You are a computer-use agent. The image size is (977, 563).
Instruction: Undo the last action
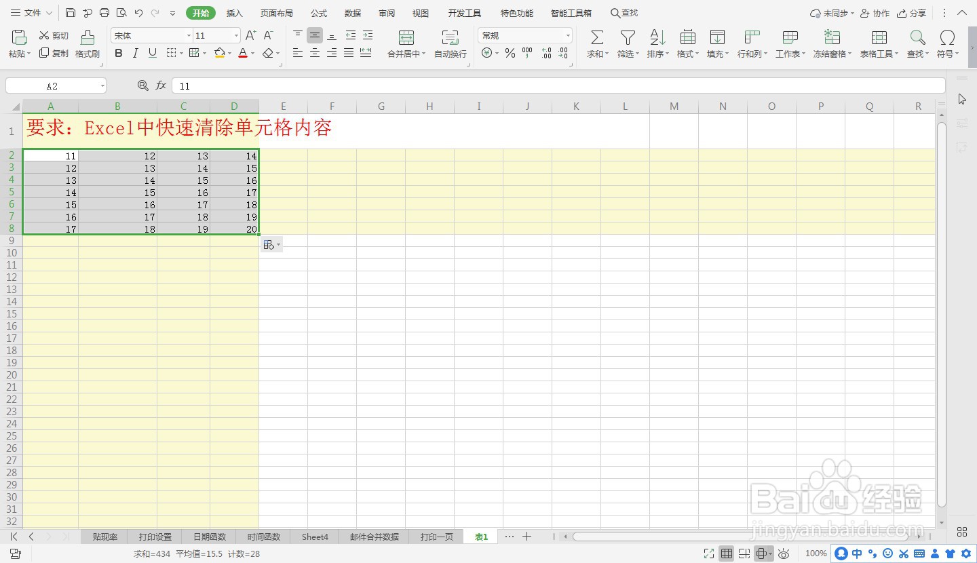coord(138,13)
